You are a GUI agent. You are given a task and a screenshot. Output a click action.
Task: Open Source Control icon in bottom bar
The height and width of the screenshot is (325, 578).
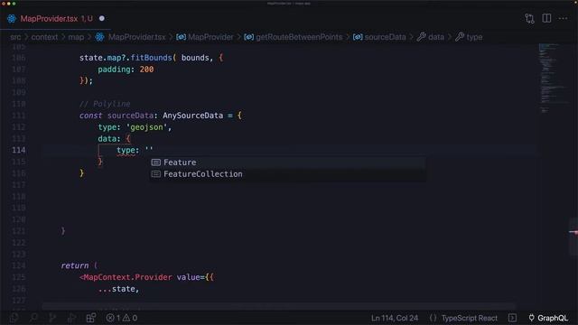[52, 318]
